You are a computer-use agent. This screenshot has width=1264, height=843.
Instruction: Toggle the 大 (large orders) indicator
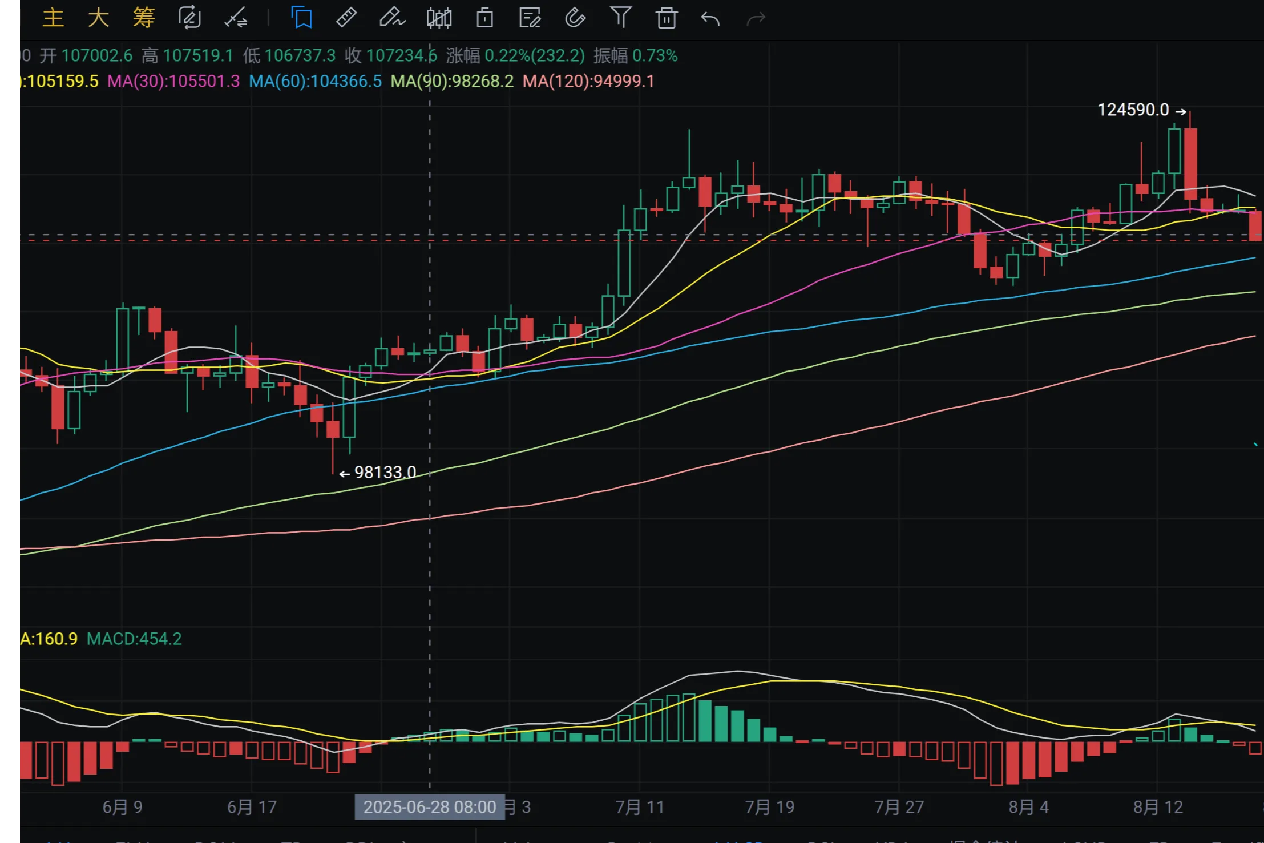coord(99,18)
